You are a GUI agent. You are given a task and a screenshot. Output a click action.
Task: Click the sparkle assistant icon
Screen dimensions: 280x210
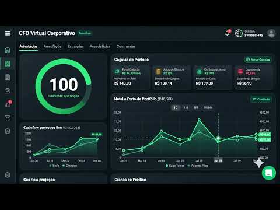click(x=259, y=163)
